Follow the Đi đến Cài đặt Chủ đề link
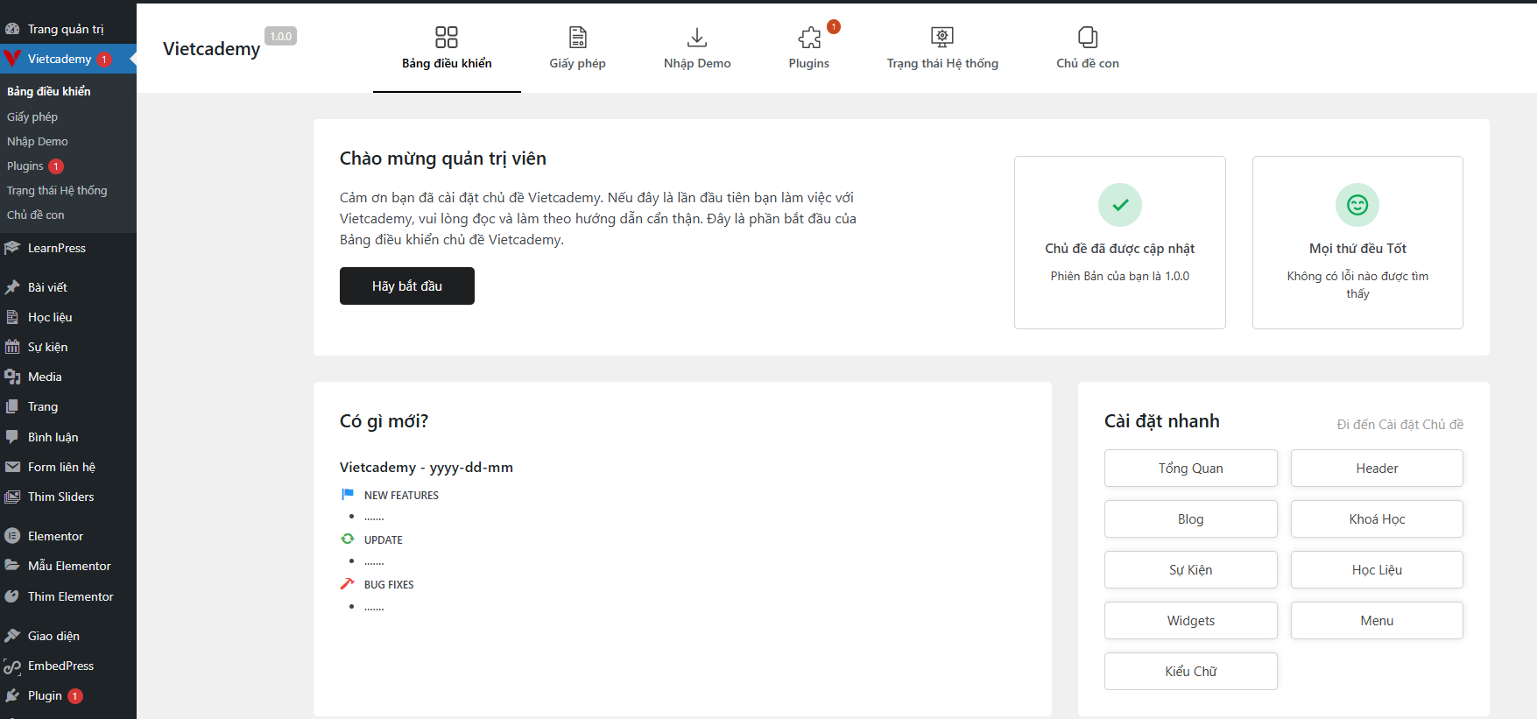This screenshot has width=1537, height=719. coord(1400,424)
